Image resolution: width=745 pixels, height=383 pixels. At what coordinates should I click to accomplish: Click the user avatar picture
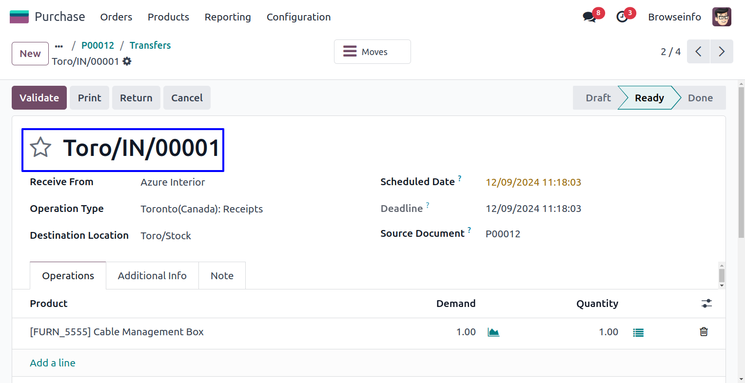(722, 17)
